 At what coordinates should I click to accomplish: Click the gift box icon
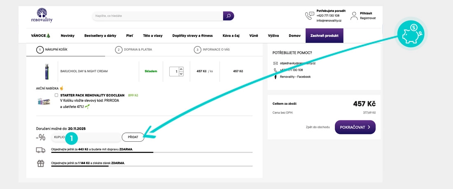click(x=40, y=163)
